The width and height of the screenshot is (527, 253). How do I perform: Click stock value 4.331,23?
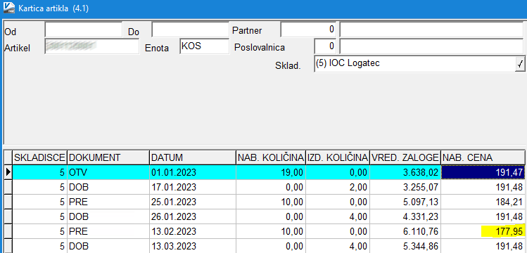click(x=405, y=216)
